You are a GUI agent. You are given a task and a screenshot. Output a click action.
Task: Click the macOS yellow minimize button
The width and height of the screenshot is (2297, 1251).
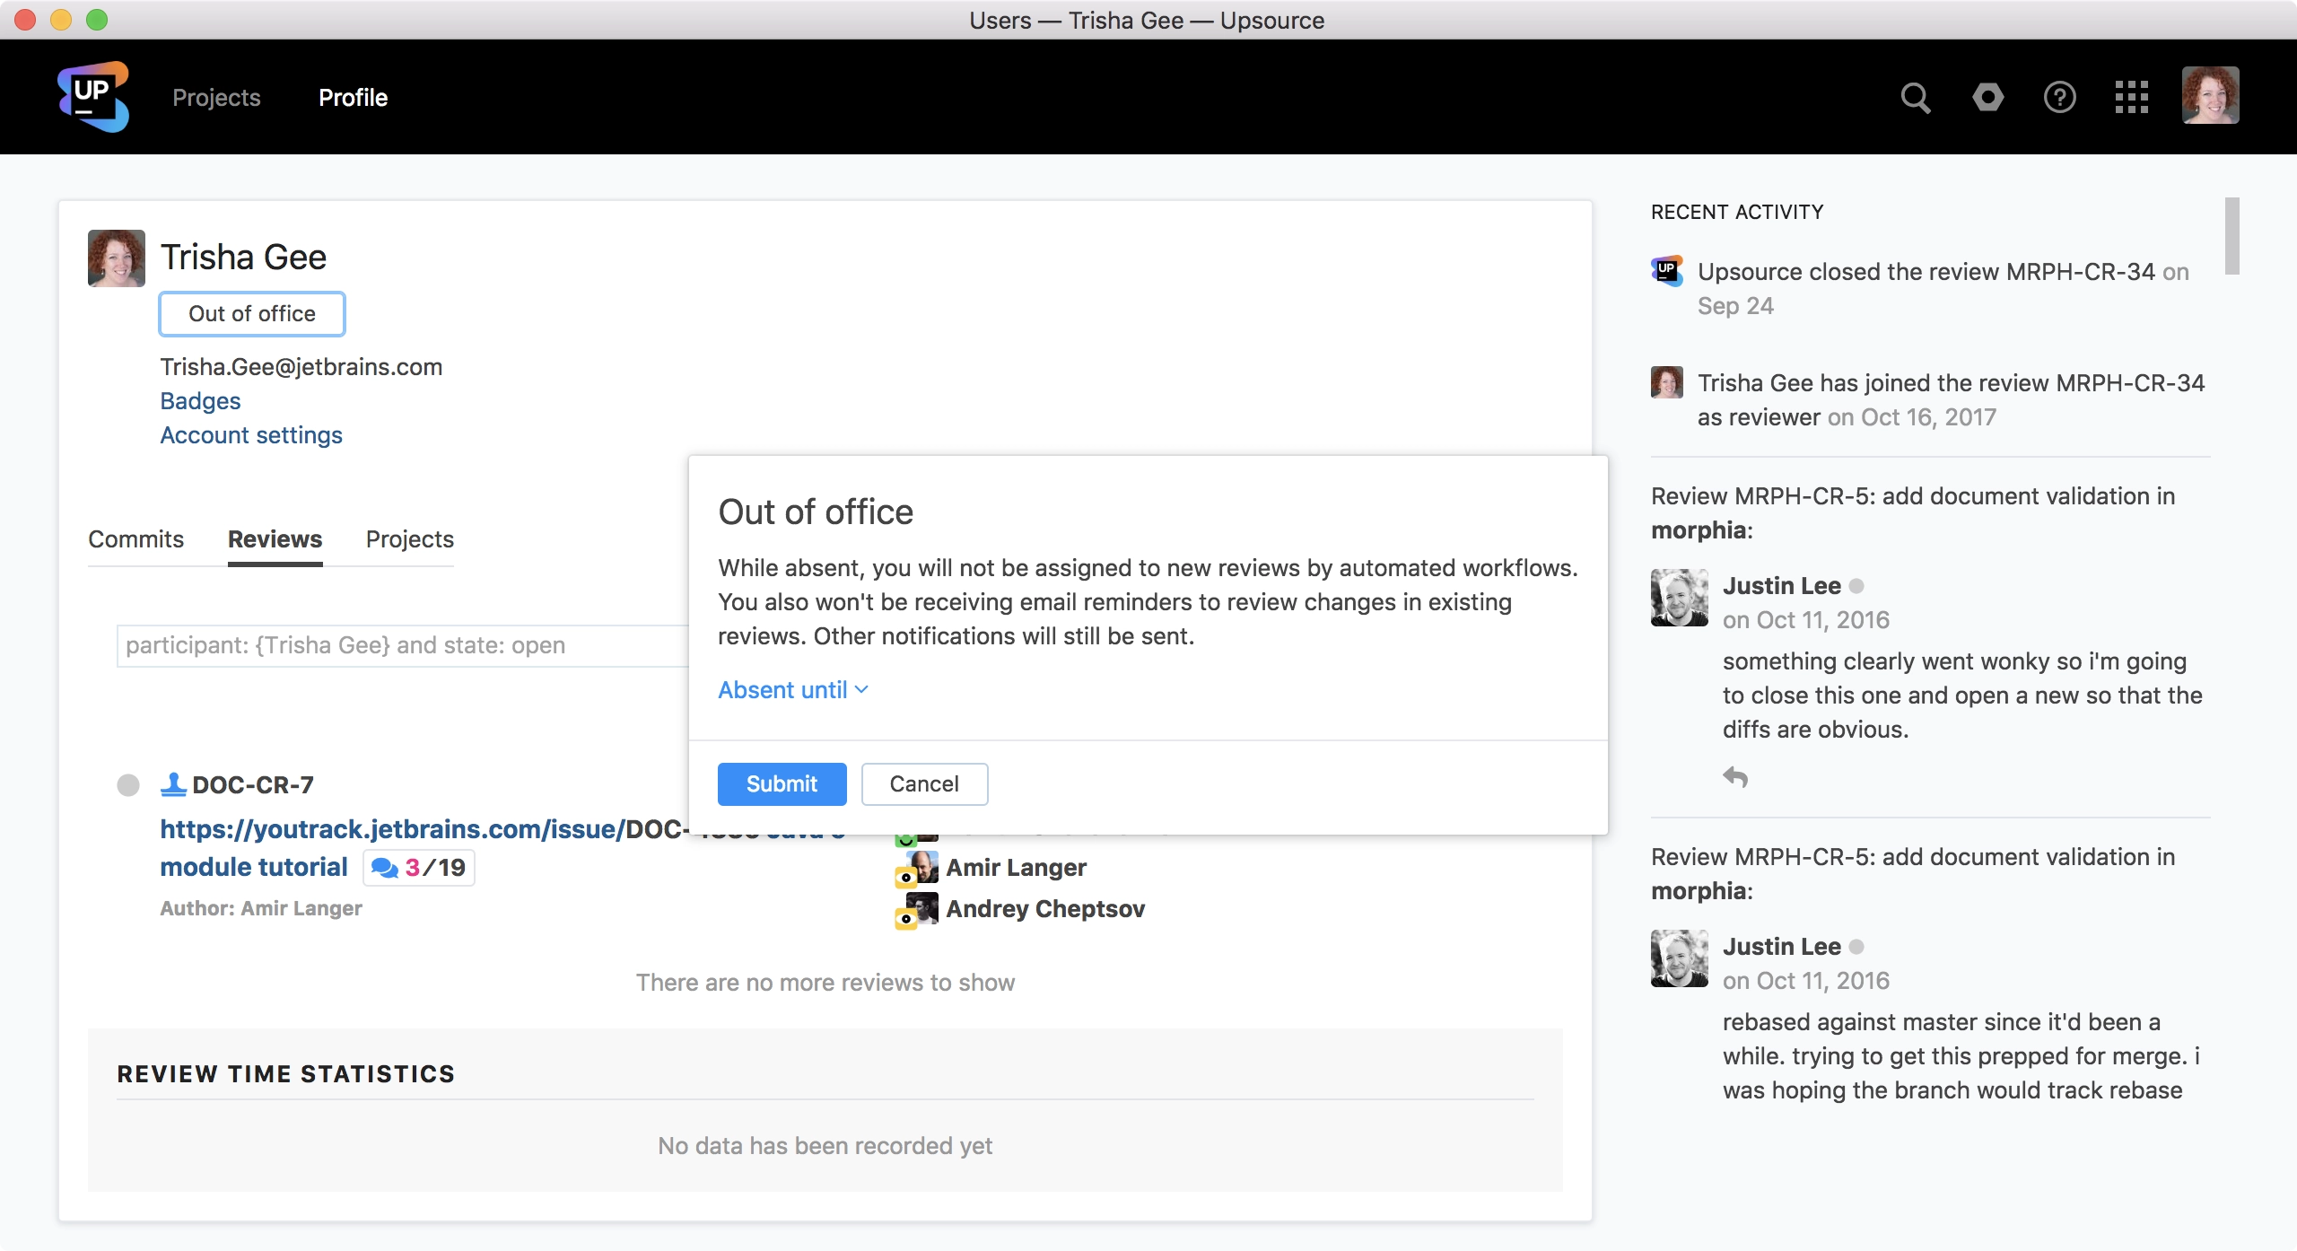pos(61,20)
